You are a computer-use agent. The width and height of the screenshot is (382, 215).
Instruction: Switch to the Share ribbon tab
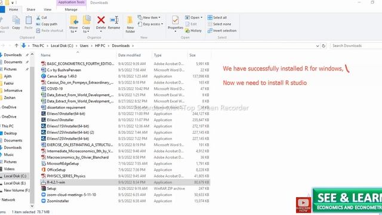point(31,10)
